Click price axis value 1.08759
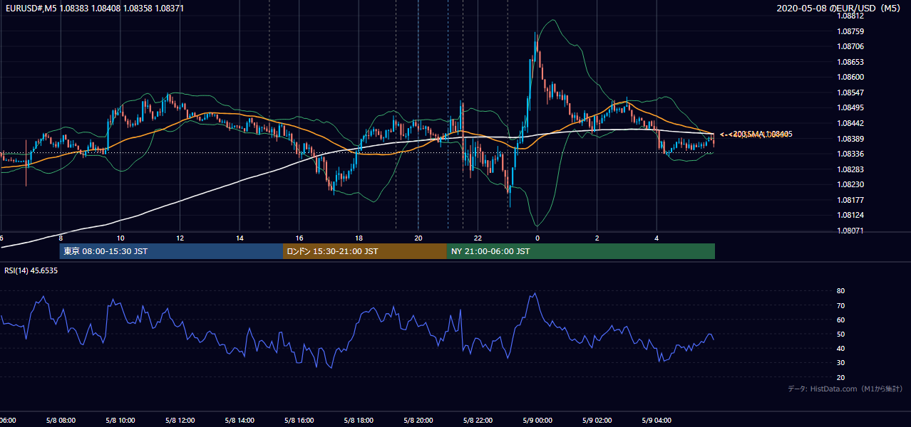The width and height of the screenshot is (911, 427). [850, 31]
